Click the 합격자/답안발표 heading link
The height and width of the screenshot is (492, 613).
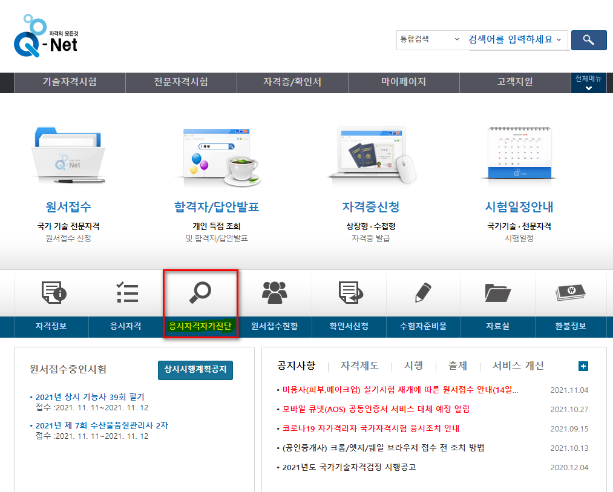click(217, 207)
